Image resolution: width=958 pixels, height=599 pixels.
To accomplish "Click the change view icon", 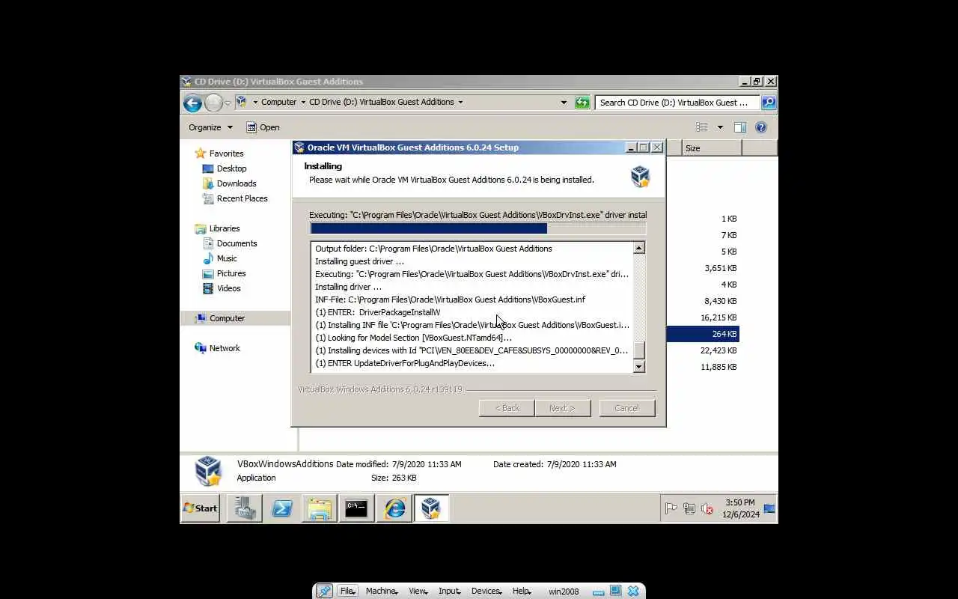I will point(702,127).
